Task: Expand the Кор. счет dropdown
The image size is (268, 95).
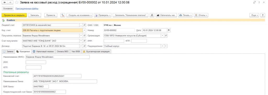Action: [84, 30]
